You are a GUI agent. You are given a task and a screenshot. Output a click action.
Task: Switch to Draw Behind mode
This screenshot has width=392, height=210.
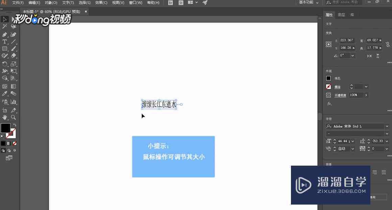pos(9,151)
